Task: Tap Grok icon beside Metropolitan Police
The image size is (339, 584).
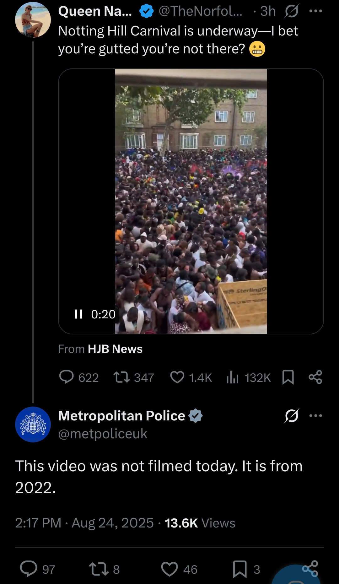Action: tap(292, 416)
